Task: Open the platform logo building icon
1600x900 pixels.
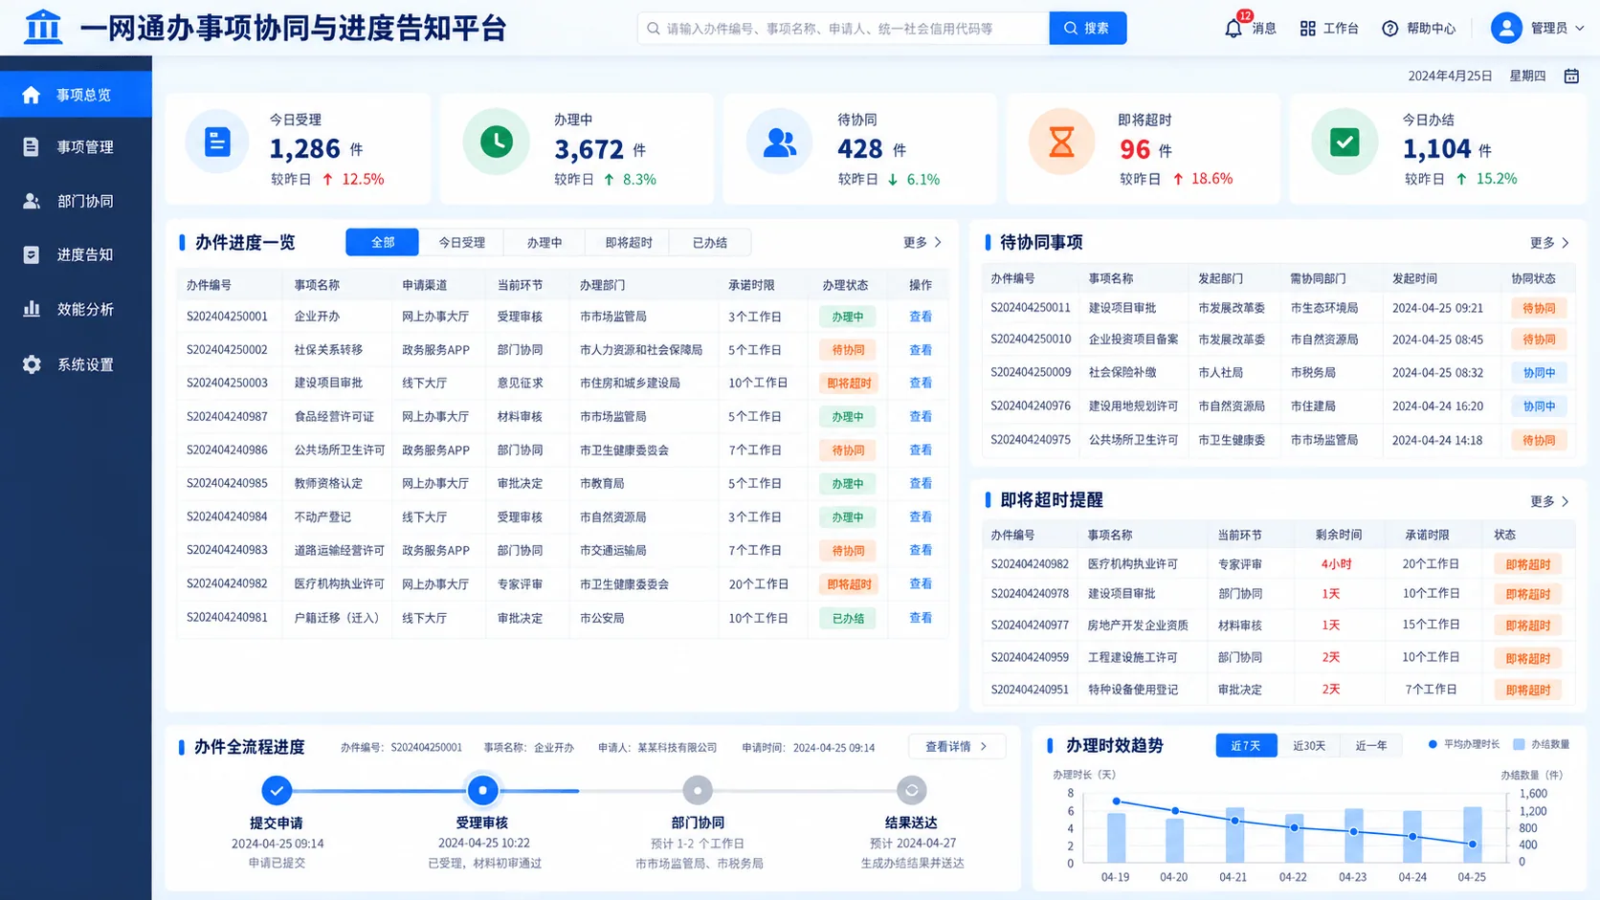Action: (x=43, y=28)
